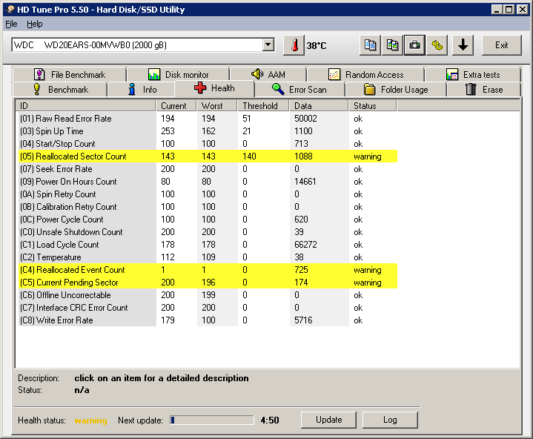The height and width of the screenshot is (439, 533).
Task: Select the (C5) Current Pending Sector row
Action: tap(208, 283)
